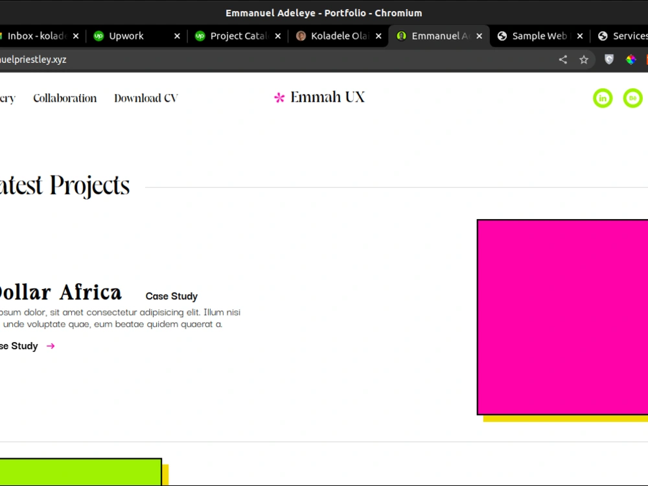
Task: Open the Behance social icon
Action: click(632, 98)
